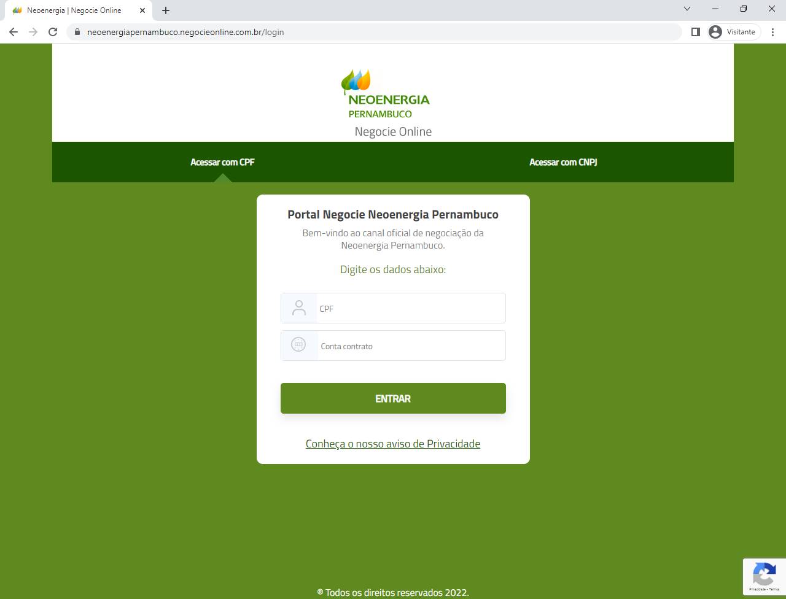Click Portal Negocie Neoenergia Pernambuco title
Viewport: 786px width, 599px height.
pos(393,214)
